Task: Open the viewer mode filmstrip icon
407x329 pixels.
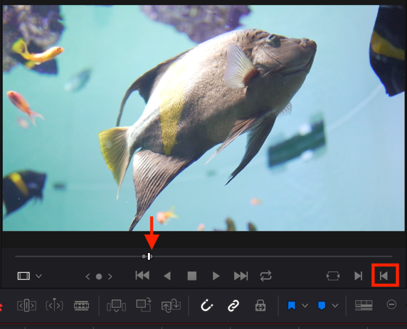Action: point(23,276)
